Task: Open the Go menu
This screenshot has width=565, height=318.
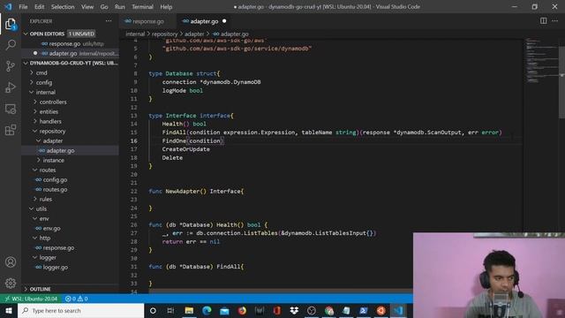Action: (104, 7)
